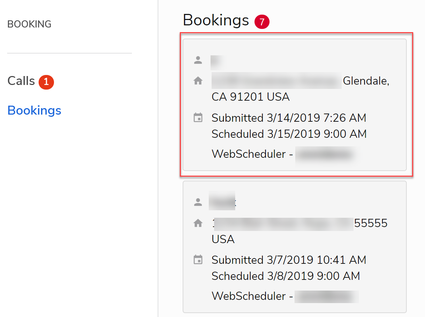Click the calendar icon next to Submitted 3/14/2019
425x317 pixels.
click(x=198, y=118)
